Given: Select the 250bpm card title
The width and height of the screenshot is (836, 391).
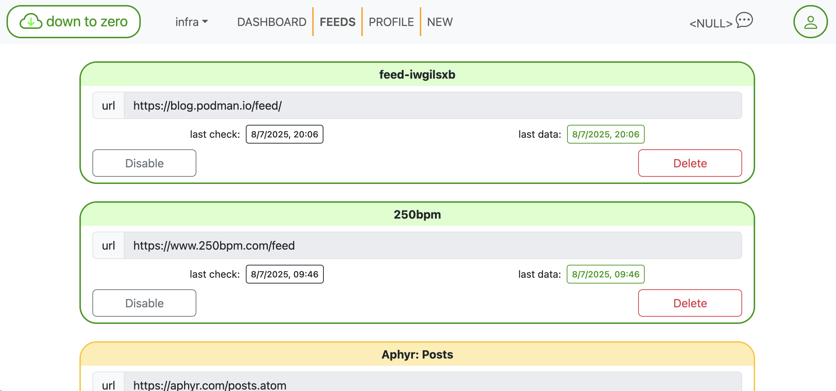Looking at the screenshot, I should 417,214.
